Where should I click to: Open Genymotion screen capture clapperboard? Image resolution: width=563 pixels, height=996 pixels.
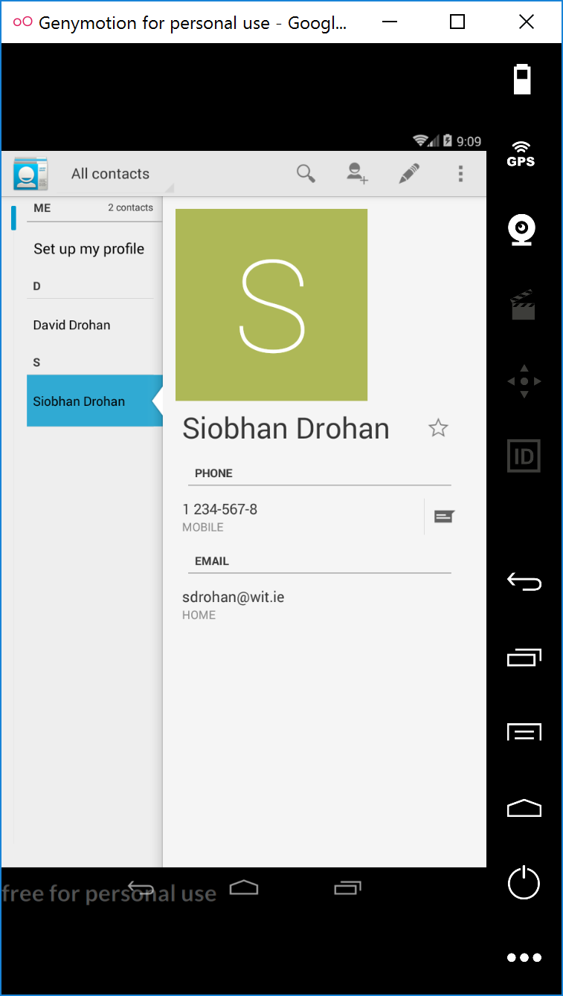pos(523,305)
